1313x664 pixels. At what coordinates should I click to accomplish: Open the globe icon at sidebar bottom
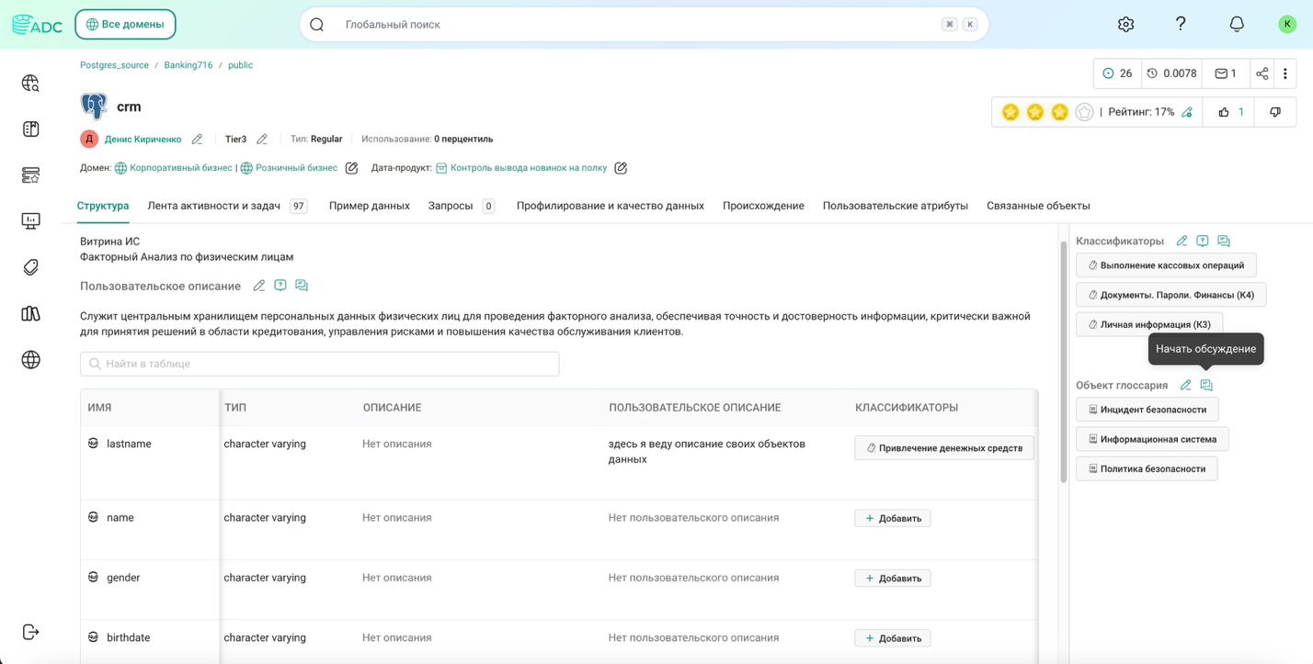(x=30, y=360)
